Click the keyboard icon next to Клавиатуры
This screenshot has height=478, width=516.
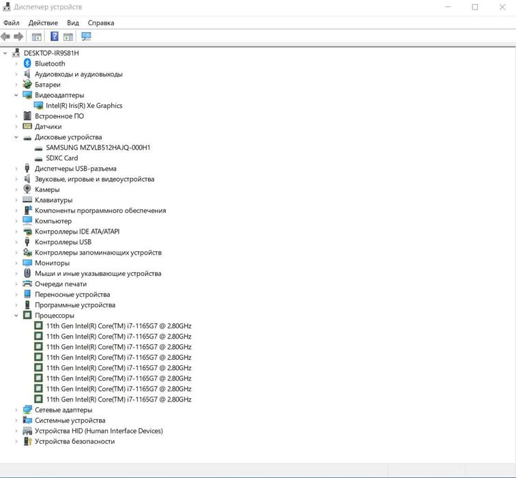click(x=27, y=200)
